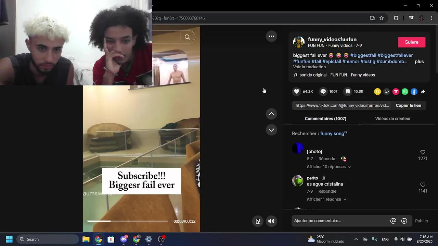Open Settings gear from taskbar
This screenshot has height=246, width=438.
149,239
